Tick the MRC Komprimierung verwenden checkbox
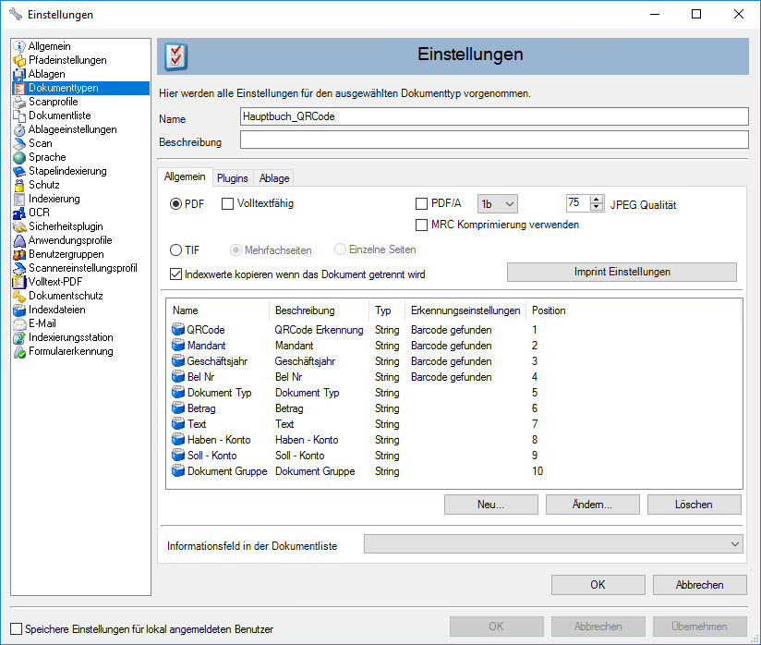The image size is (761, 645). (x=422, y=225)
